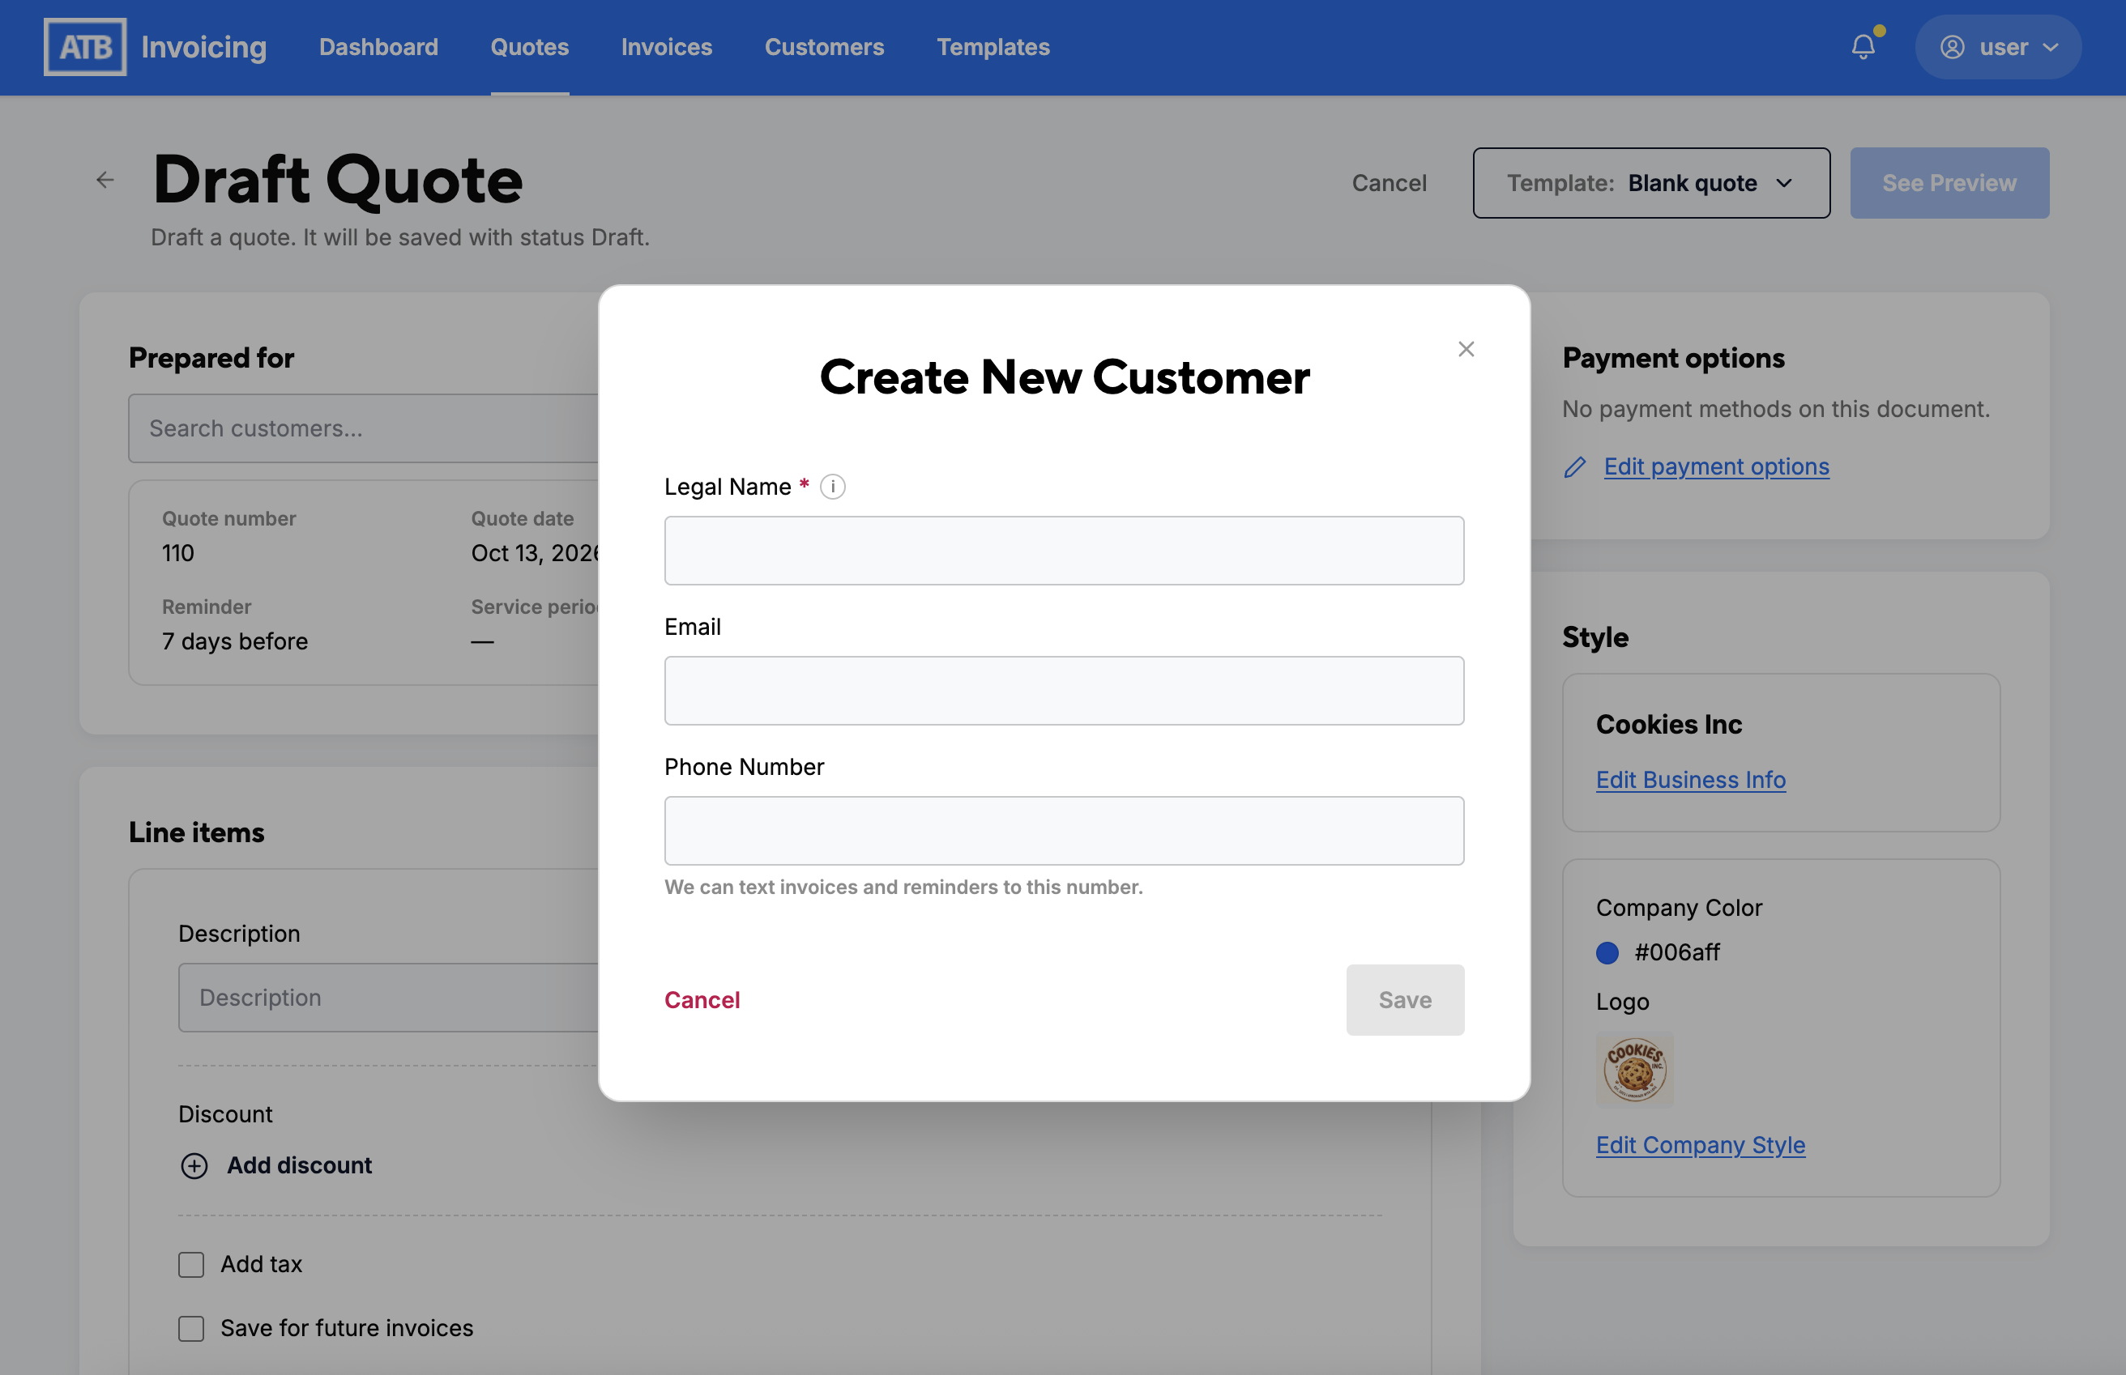Go to the Dashboard tab
2126x1375 pixels.
coord(378,46)
